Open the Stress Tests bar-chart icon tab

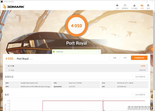tap(134, 5)
